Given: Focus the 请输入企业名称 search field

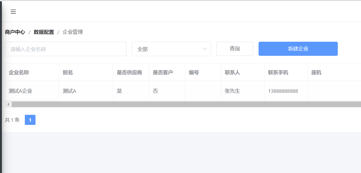Looking at the screenshot, I should click(66, 49).
